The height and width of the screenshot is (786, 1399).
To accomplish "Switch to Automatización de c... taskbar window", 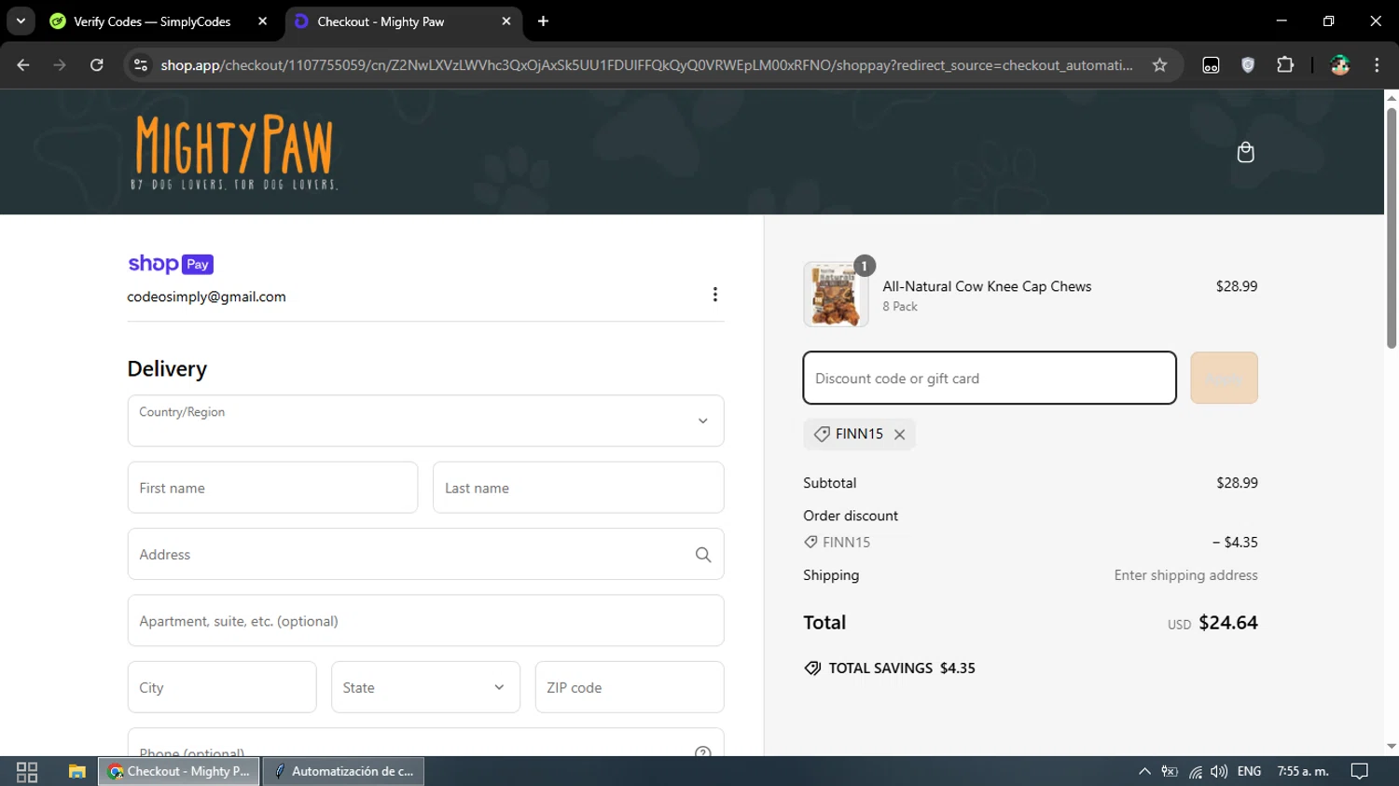I will pyautogui.click(x=344, y=772).
